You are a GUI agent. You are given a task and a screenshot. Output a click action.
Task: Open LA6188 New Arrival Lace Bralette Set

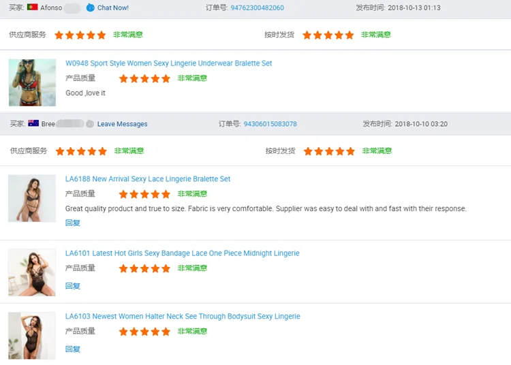[x=148, y=179]
